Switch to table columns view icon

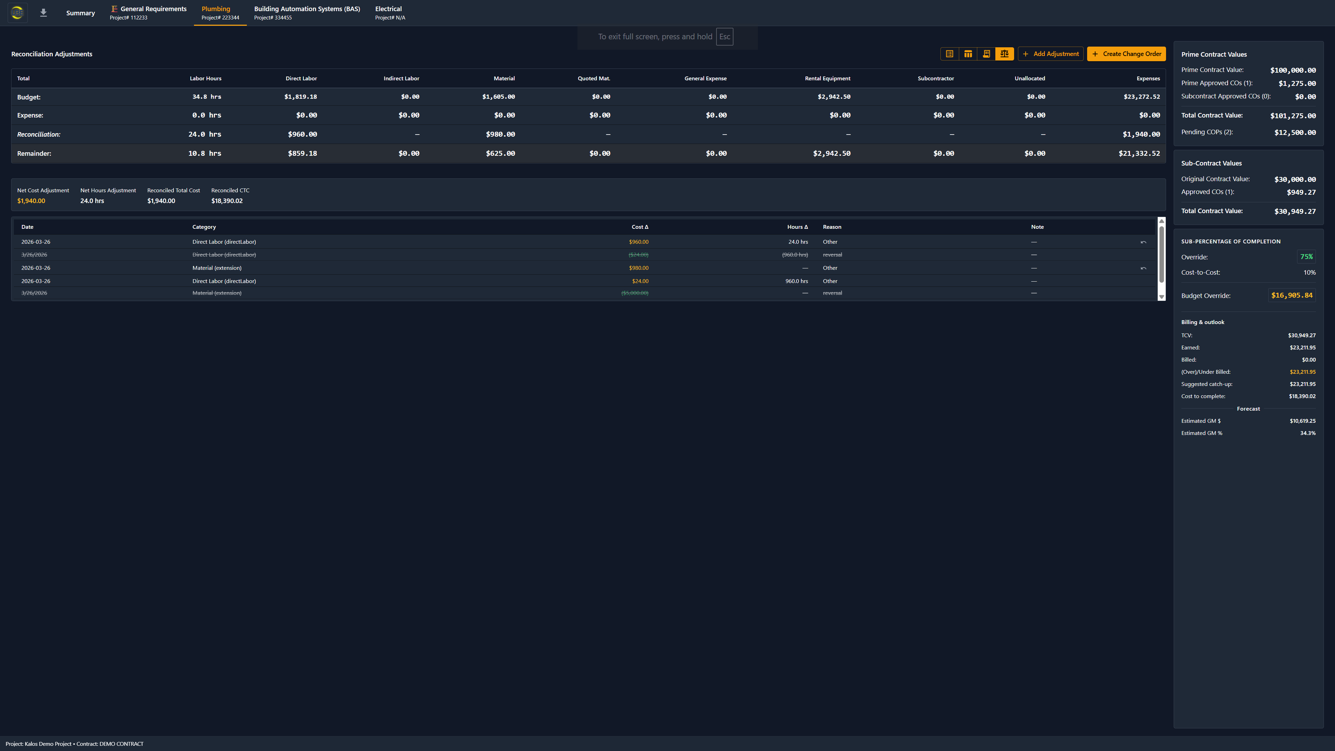coord(968,54)
